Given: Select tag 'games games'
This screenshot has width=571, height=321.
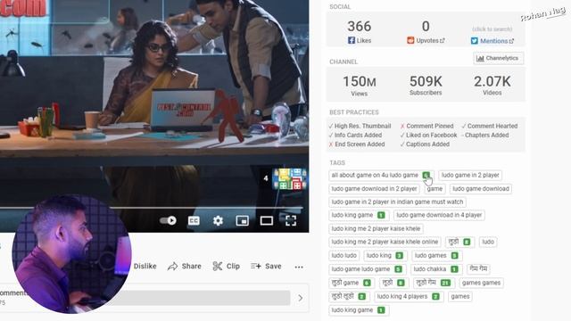Looking at the screenshot, I should click(x=481, y=283).
